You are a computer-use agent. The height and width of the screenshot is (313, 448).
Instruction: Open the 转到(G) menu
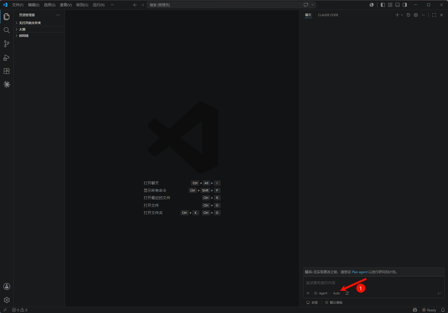[x=82, y=5]
